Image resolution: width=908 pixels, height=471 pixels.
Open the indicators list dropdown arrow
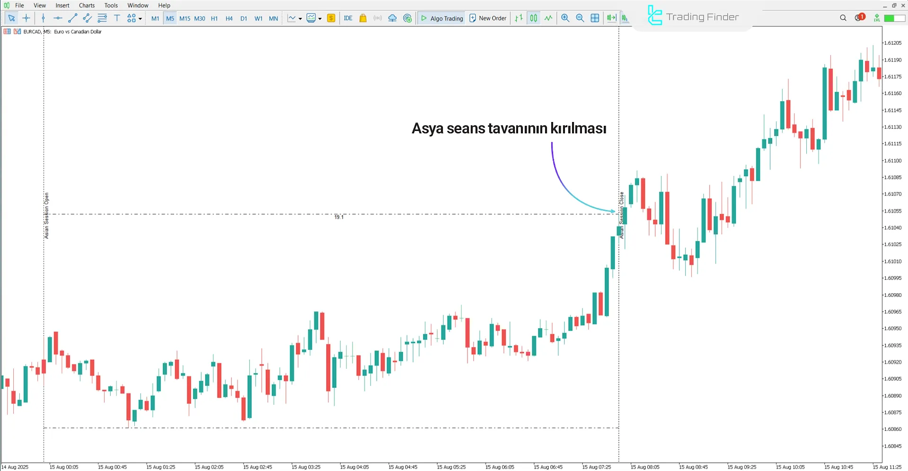tap(300, 19)
